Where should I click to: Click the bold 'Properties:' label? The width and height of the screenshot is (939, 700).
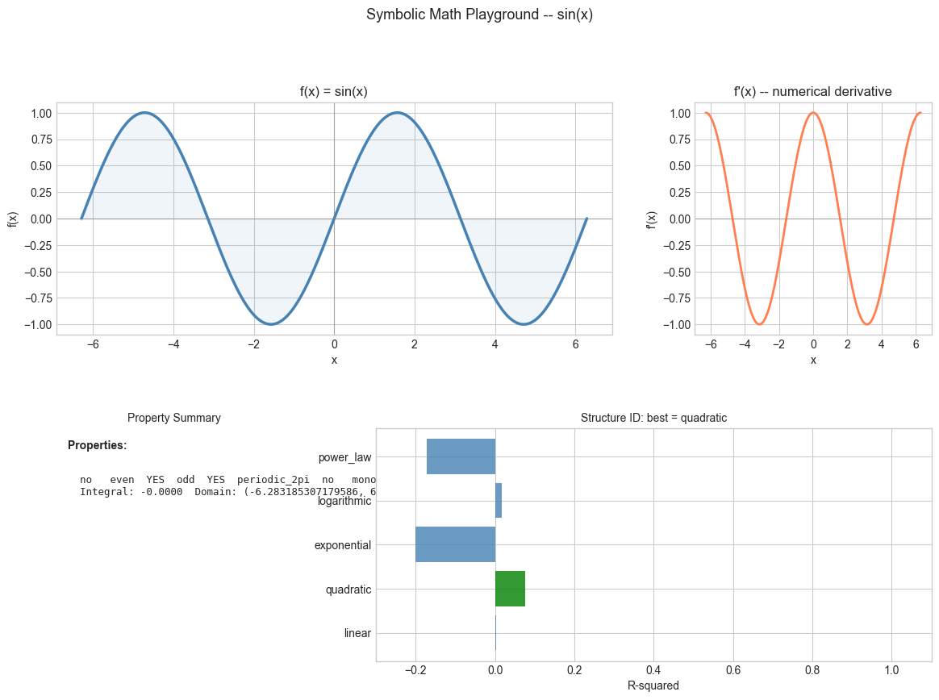coord(97,445)
